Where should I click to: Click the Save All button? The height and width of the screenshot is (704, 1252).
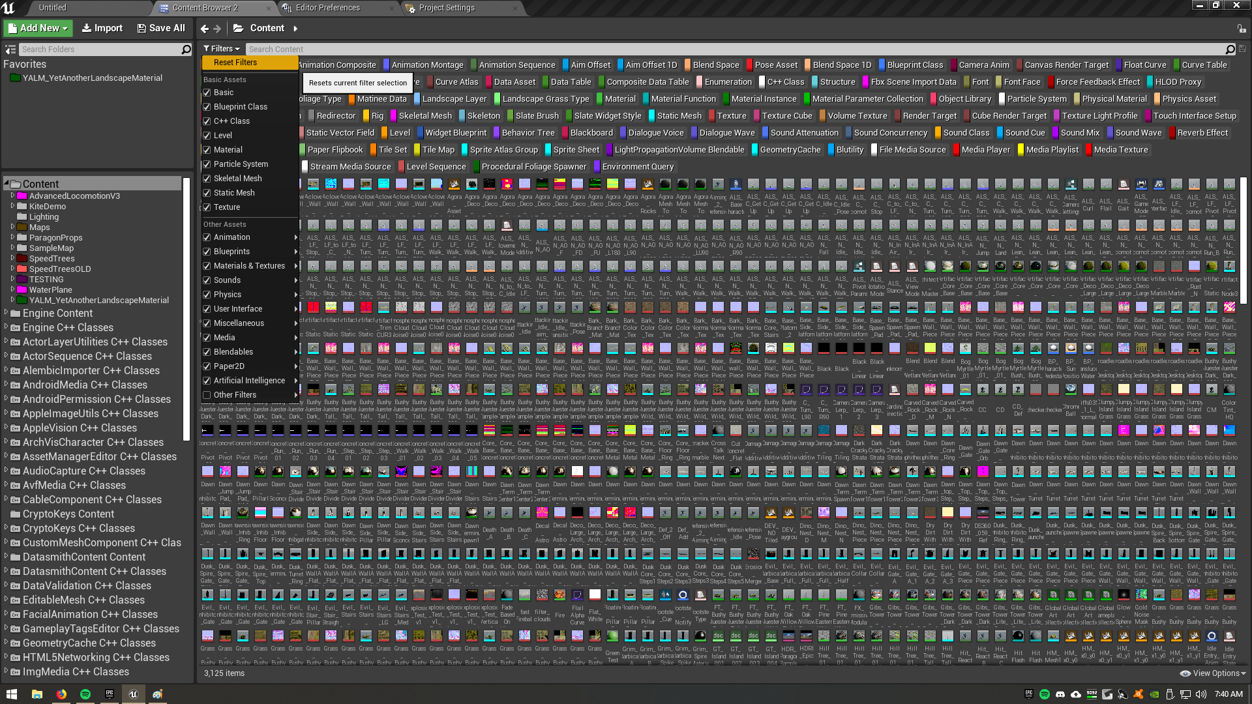click(161, 29)
